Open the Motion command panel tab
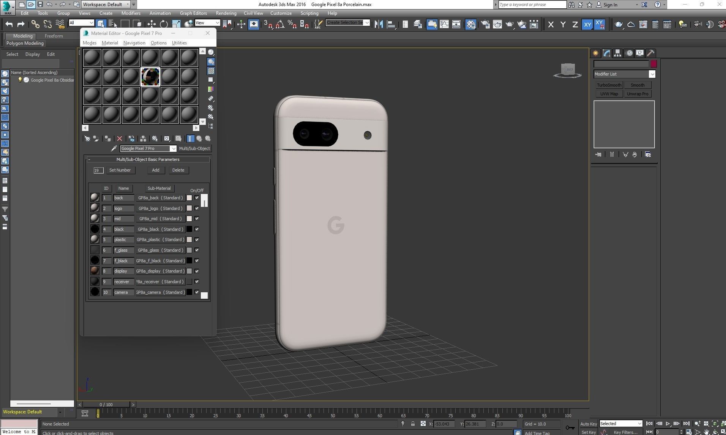The width and height of the screenshot is (726, 435). coord(629,53)
